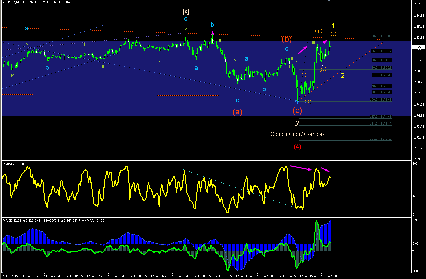
Task: Click price axis value 1180.03
Action: (x=418, y=71)
